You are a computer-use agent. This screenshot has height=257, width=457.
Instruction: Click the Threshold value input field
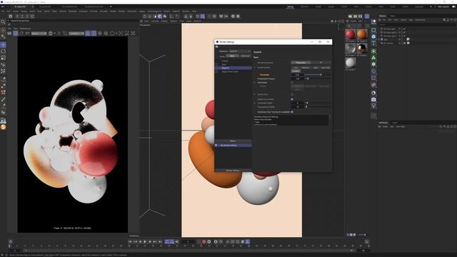click(298, 75)
